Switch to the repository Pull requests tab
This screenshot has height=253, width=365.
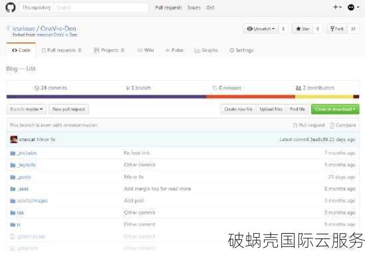[x=61, y=50]
